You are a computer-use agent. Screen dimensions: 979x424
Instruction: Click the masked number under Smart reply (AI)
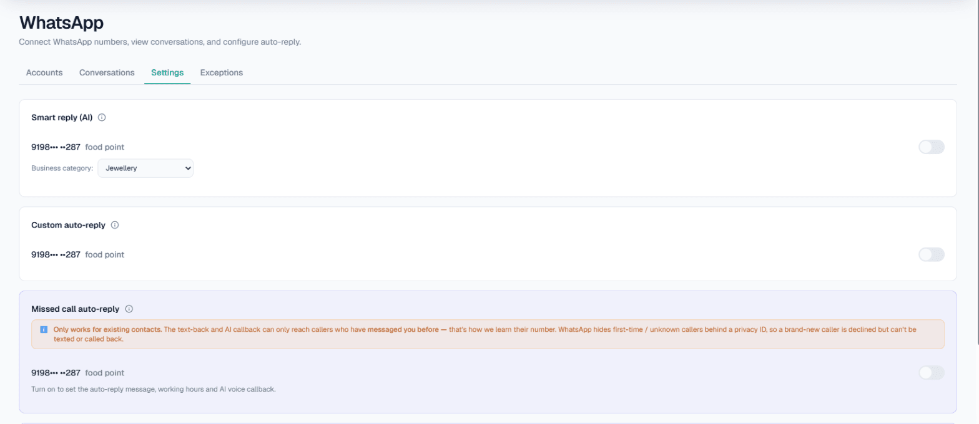click(x=56, y=147)
